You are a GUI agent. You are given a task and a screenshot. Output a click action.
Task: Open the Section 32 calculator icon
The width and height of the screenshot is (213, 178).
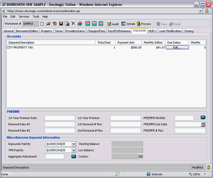[x=94, y=23]
